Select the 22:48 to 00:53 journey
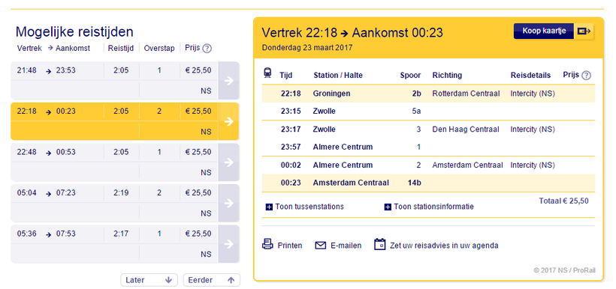Viewport: 616px width, 289px height. click(125, 162)
